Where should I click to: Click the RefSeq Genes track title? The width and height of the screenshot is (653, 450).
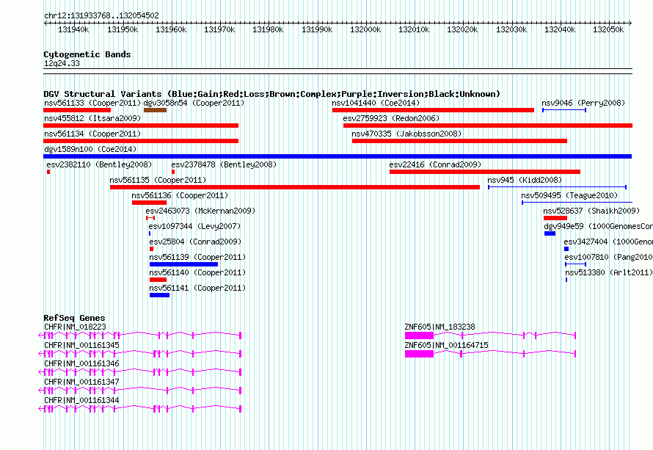[x=75, y=318]
